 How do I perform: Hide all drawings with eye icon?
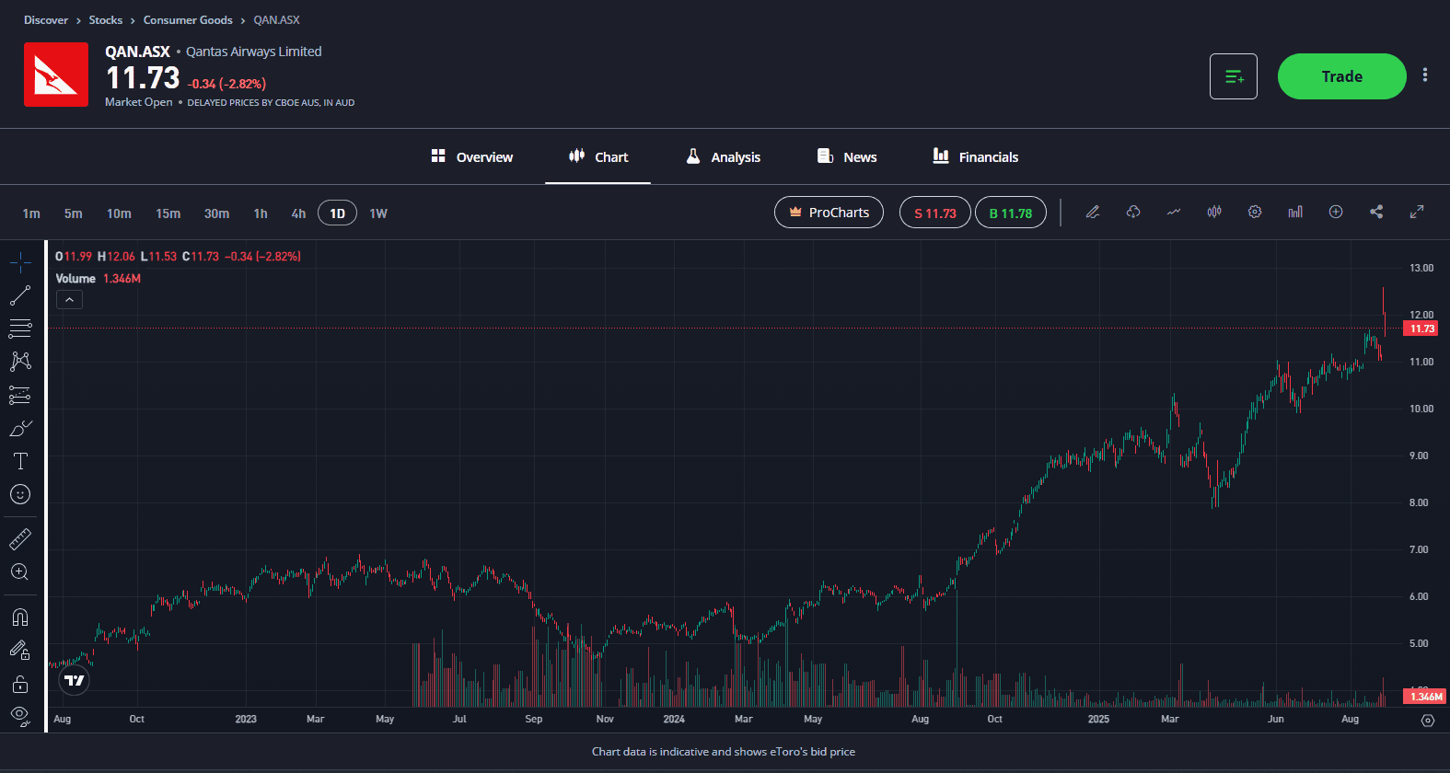click(20, 715)
